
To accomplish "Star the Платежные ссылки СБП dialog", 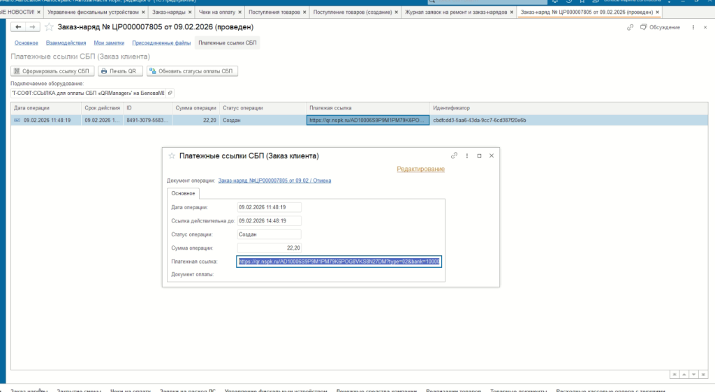I will (x=172, y=156).
